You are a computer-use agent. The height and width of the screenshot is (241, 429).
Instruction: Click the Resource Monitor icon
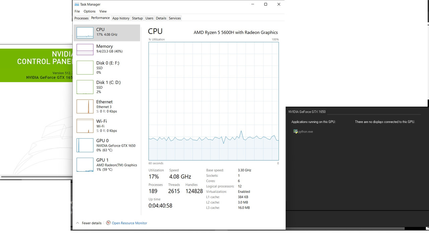(x=108, y=223)
